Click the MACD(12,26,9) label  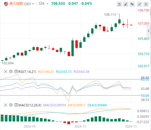click(x=30, y=105)
